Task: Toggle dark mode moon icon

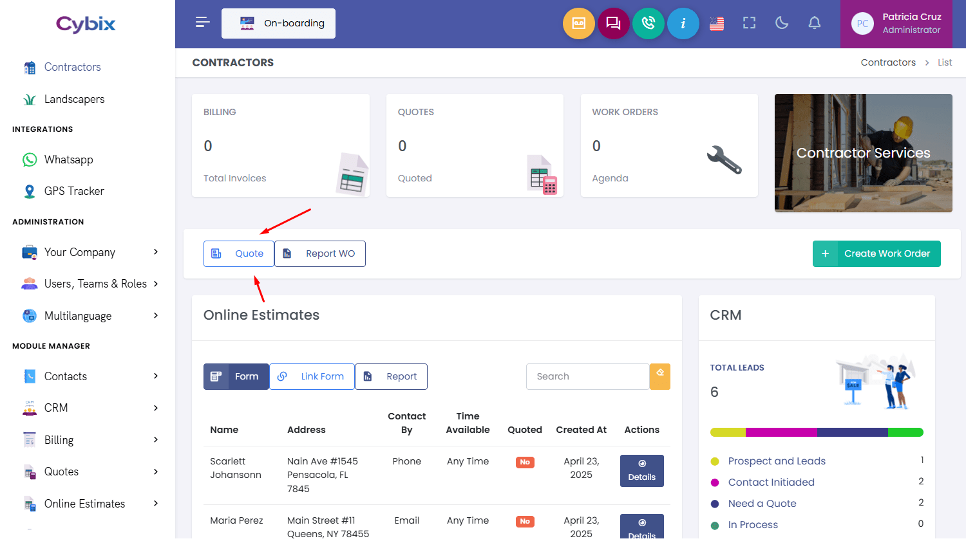Action: point(782,23)
